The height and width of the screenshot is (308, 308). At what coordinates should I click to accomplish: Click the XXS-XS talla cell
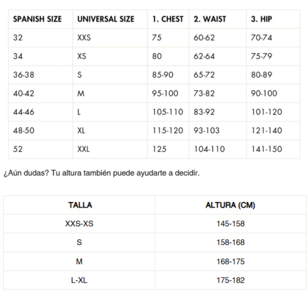[x=79, y=224]
